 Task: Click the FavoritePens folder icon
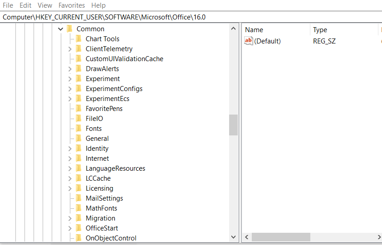click(x=78, y=109)
